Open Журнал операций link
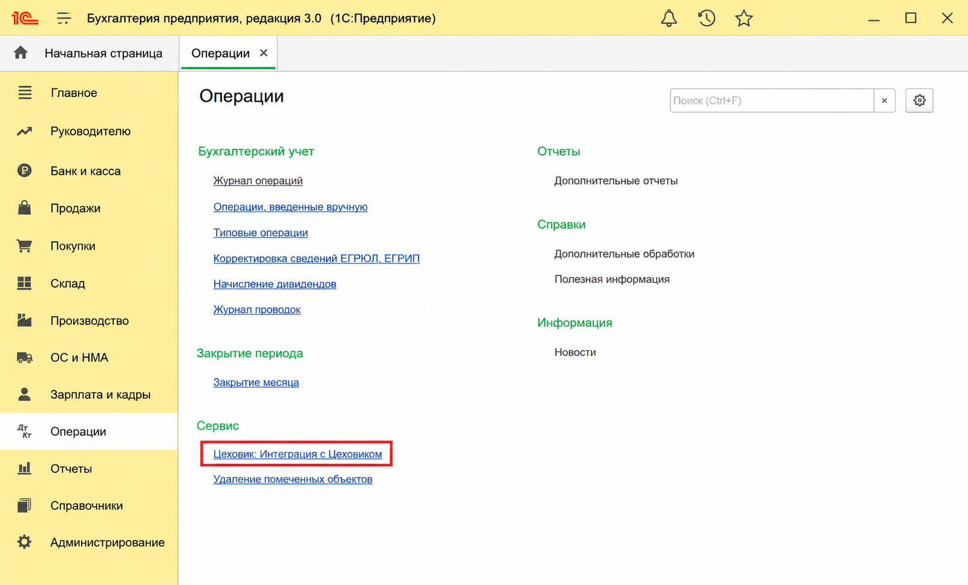Viewport: 968px width, 585px height. pos(258,181)
